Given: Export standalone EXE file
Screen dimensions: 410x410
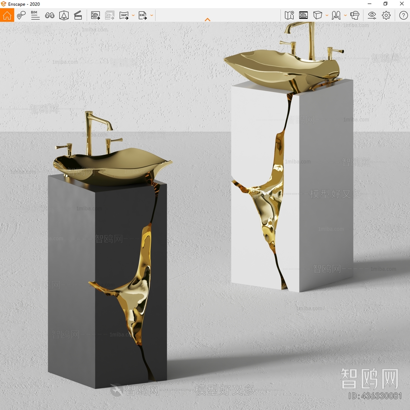Looking at the screenshot, I should click(143, 15).
